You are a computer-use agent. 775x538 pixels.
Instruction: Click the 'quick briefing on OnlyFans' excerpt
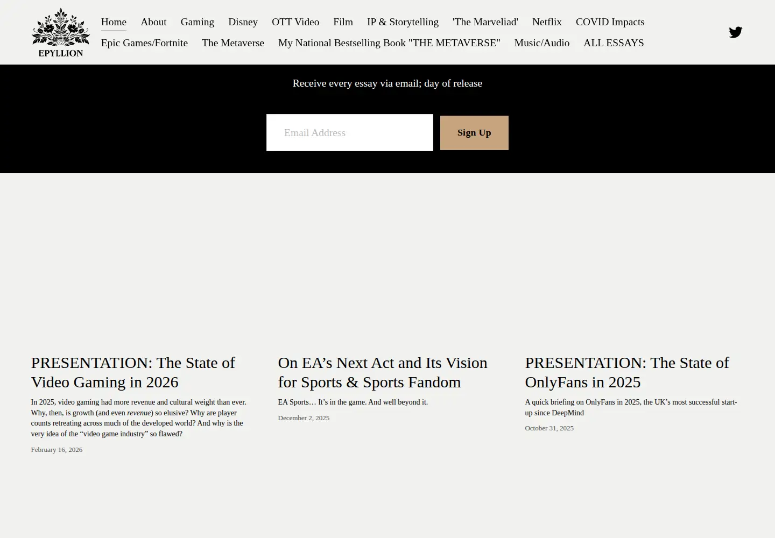coord(631,408)
